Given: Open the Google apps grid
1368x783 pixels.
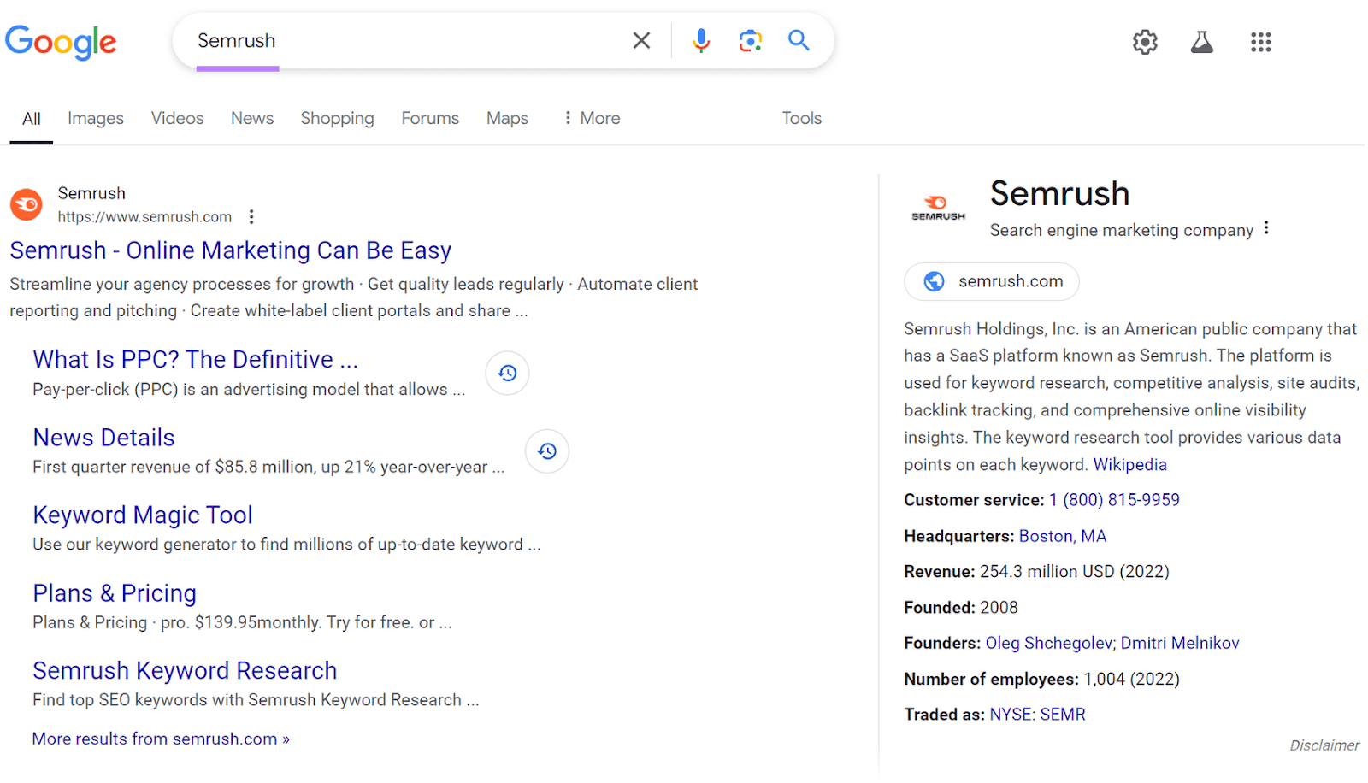Looking at the screenshot, I should click(x=1260, y=42).
